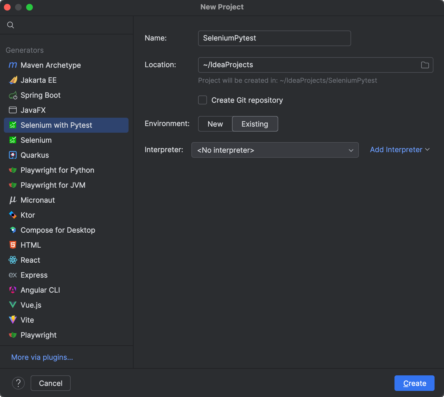Click the Name field SeleniumPytest

click(274, 38)
